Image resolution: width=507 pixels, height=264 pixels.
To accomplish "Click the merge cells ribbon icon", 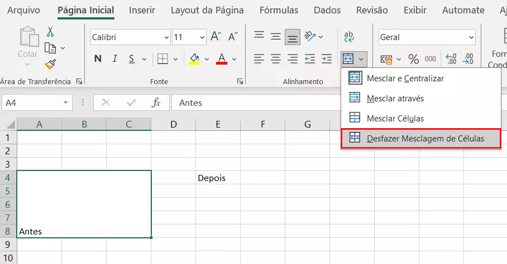I will 348,59.
